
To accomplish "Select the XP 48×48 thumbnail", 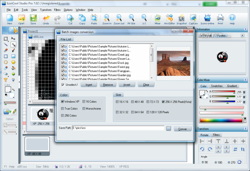I will point(37,146).
